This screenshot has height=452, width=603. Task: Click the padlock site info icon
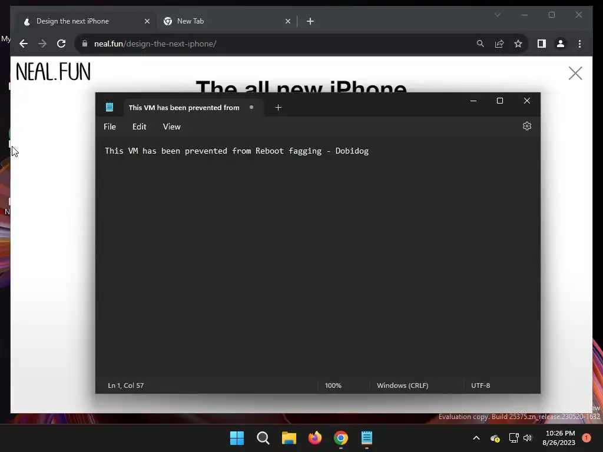85,44
